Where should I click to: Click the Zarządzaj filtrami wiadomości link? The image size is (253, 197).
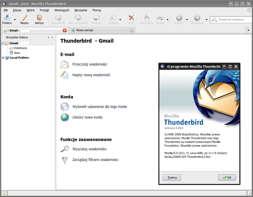[x=95, y=160]
